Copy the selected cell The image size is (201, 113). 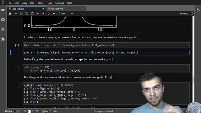[x=27, y=13]
